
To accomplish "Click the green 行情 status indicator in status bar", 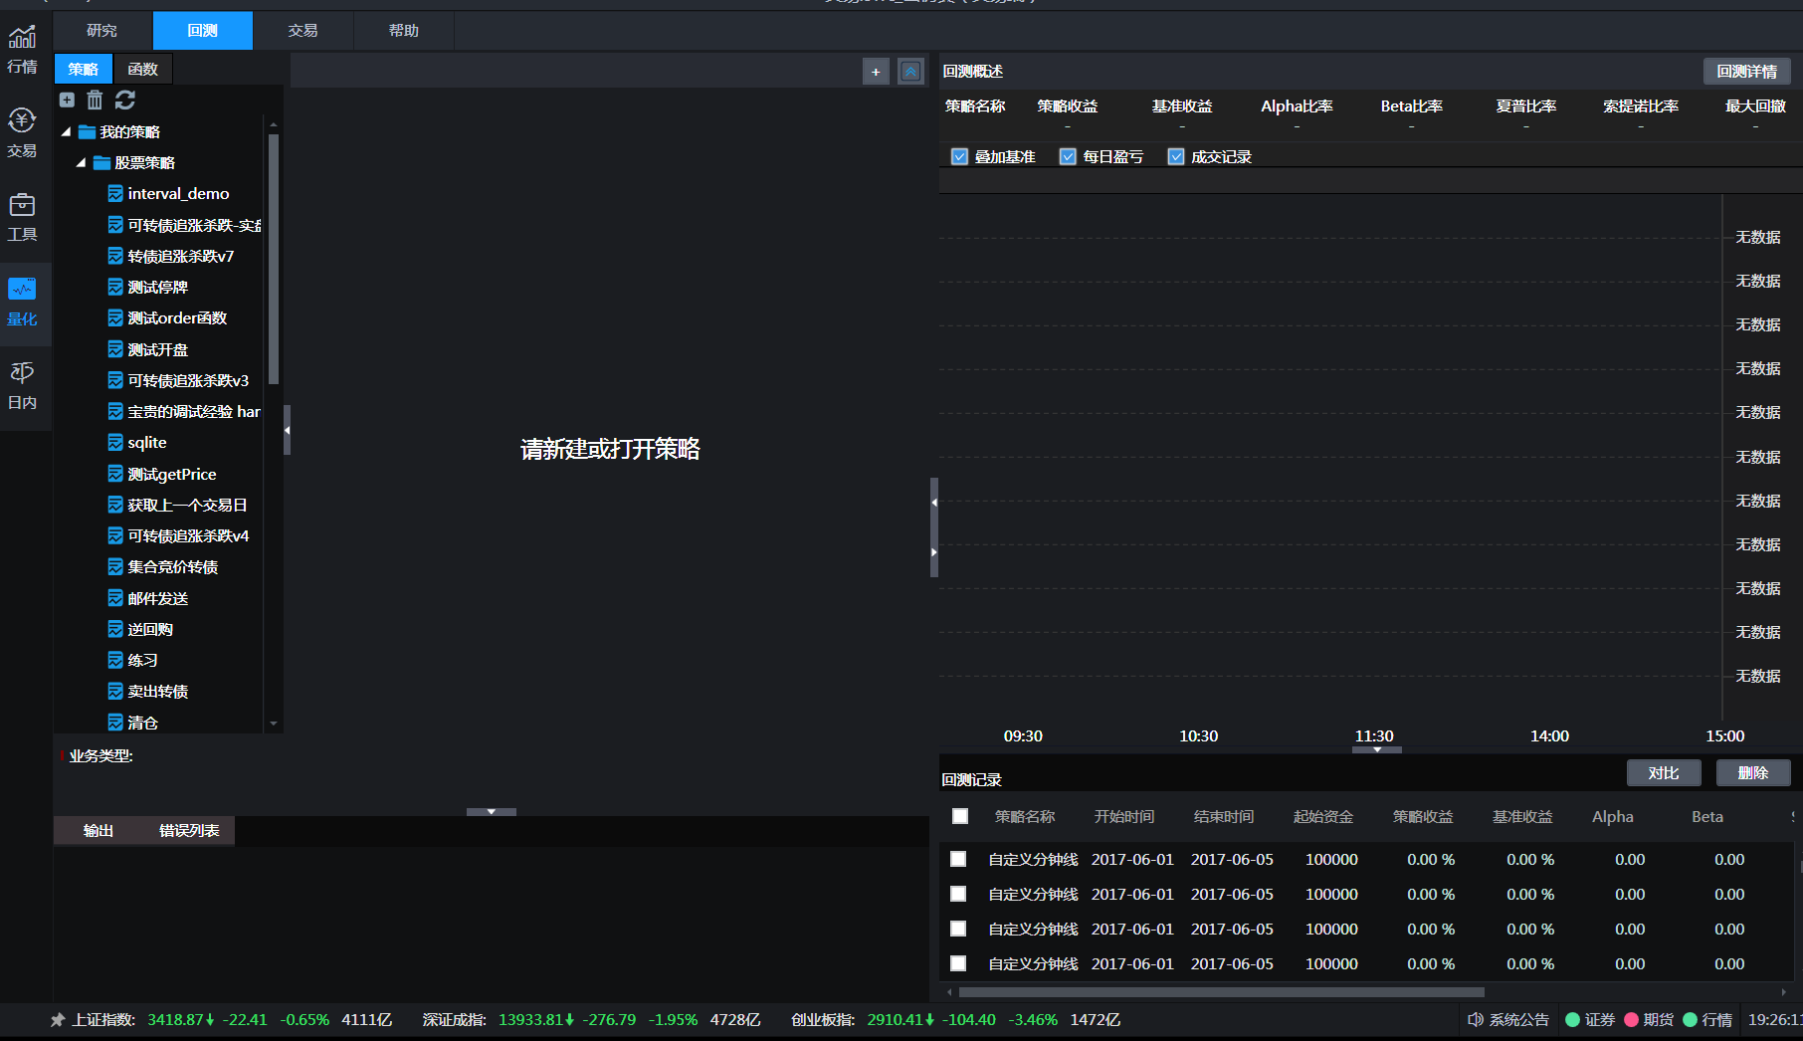I will click(1691, 1020).
